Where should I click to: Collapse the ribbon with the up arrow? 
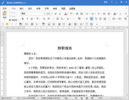pyautogui.click(x=126, y=8)
